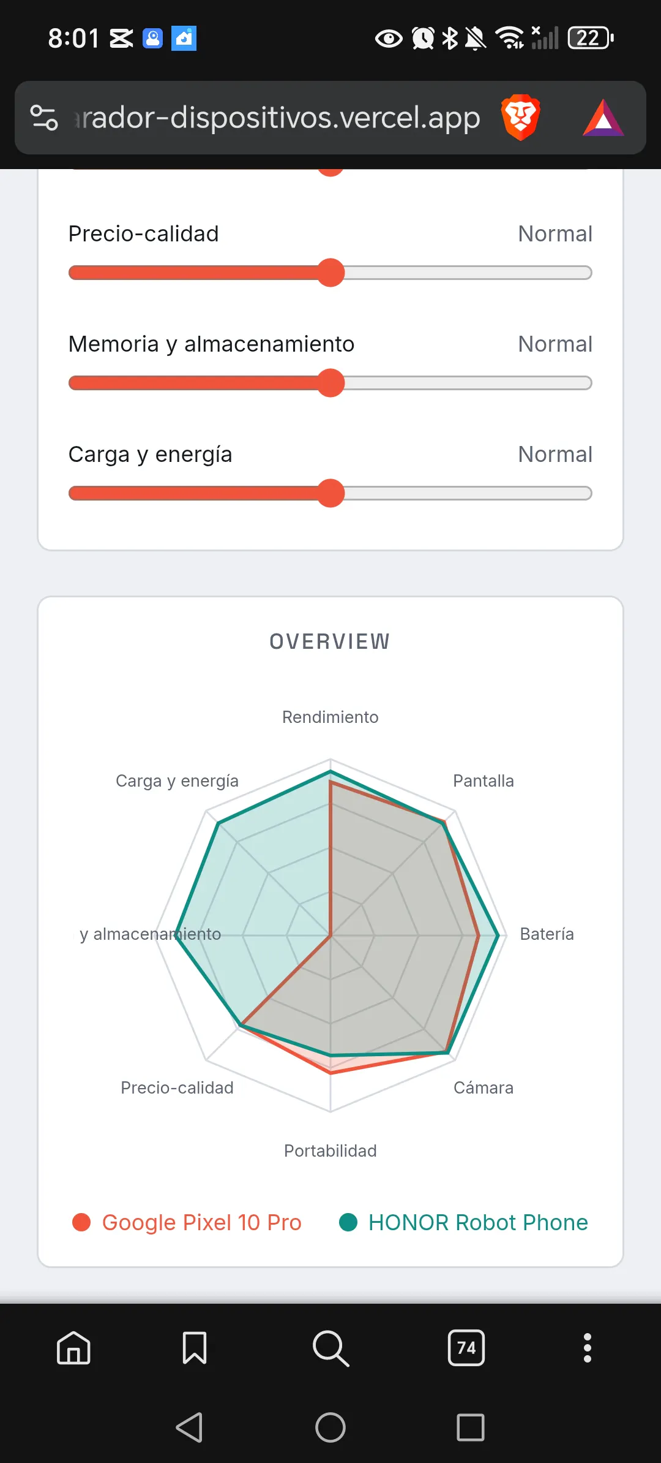Click the Memoria y almacenamiento slider handle
The width and height of the screenshot is (661, 1463).
(x=330, y=383)
